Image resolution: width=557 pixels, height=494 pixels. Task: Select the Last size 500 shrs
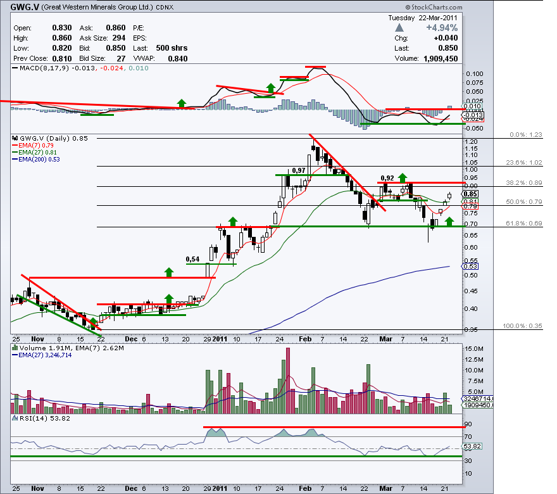point(172,48)
